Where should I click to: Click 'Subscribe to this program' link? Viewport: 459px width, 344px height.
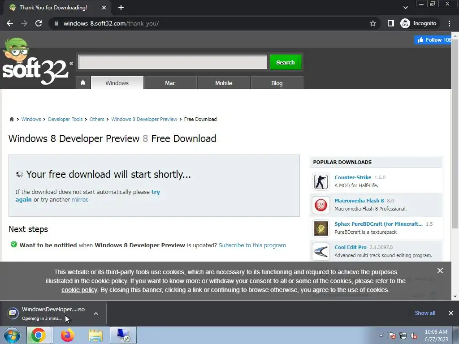click(252, 245)
